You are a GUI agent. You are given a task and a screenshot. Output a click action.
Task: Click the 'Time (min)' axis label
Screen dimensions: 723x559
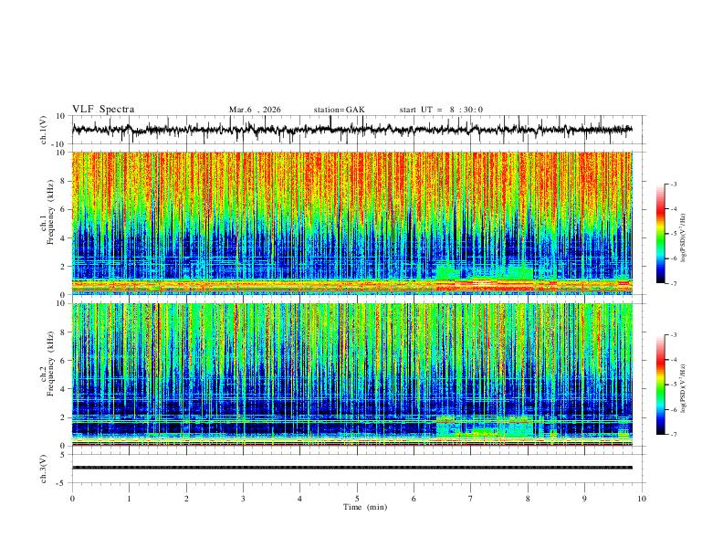365,507
